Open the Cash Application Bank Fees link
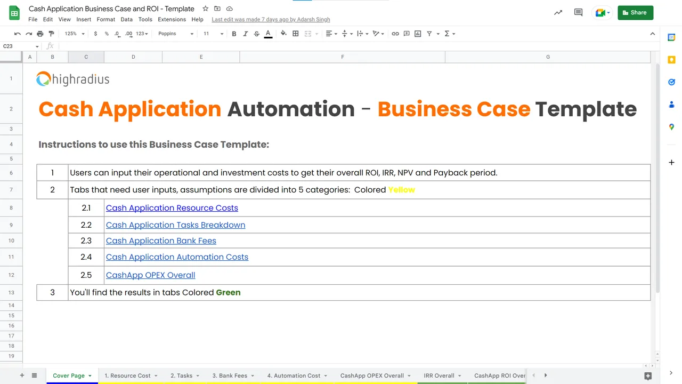682x384 pixels. click(161, 241)
